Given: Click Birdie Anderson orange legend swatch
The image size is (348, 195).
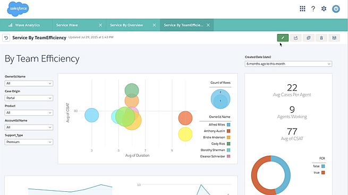Looking at the screenshot, I should 228,137.
